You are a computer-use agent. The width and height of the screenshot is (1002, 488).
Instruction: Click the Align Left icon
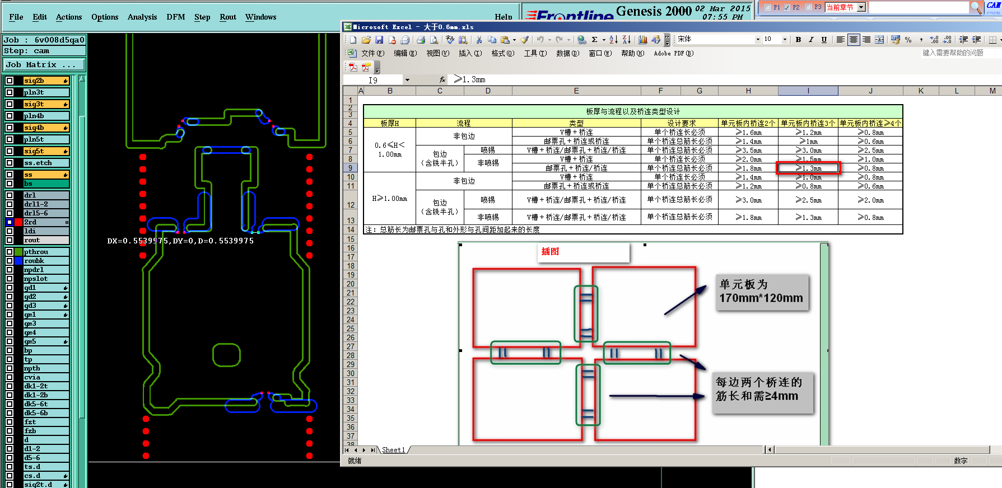[840, 40]
